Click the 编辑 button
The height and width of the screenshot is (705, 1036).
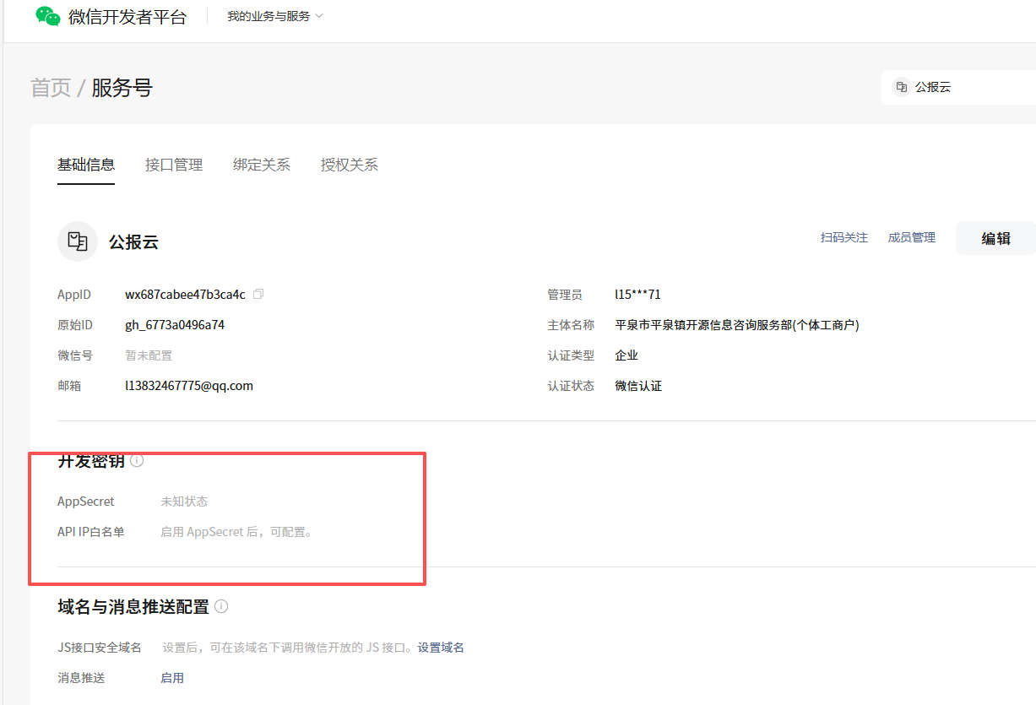point(995,238)
